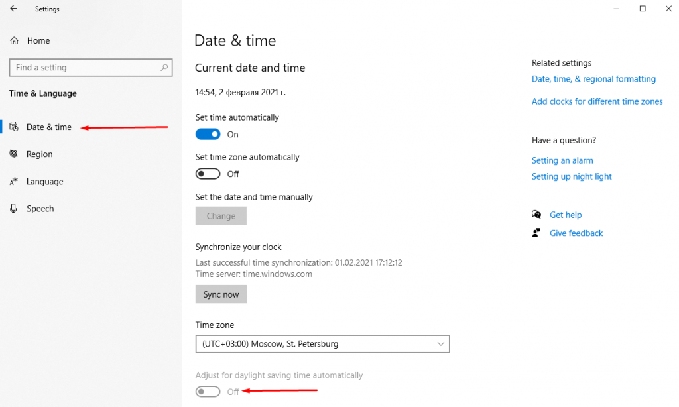Click the Region globe icon
This screenshot has width=679, height=407.
coord(14,154)
